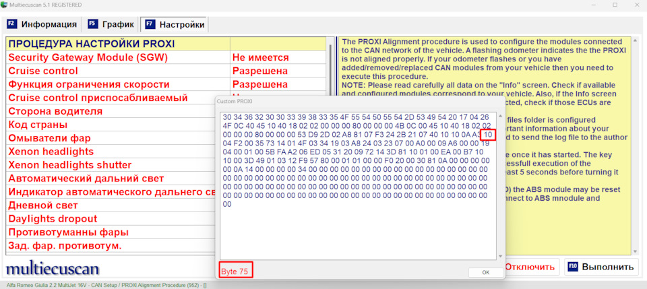Select the Противотуманны фары row

[111, 232]
